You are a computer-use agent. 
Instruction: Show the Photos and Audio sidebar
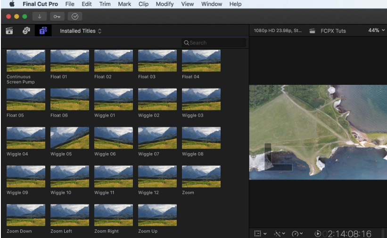tap(26, 31)
